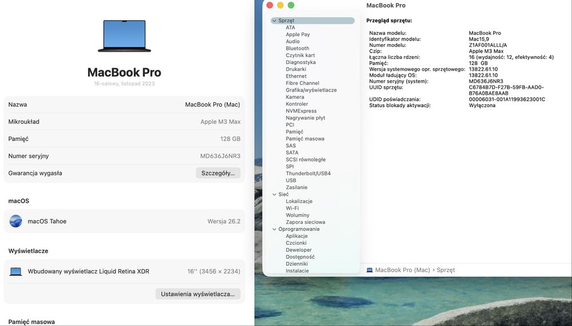This screenshot has height=326, width=572.
Task: Select Dostępność in the sidebar
Action: (300, 257)
